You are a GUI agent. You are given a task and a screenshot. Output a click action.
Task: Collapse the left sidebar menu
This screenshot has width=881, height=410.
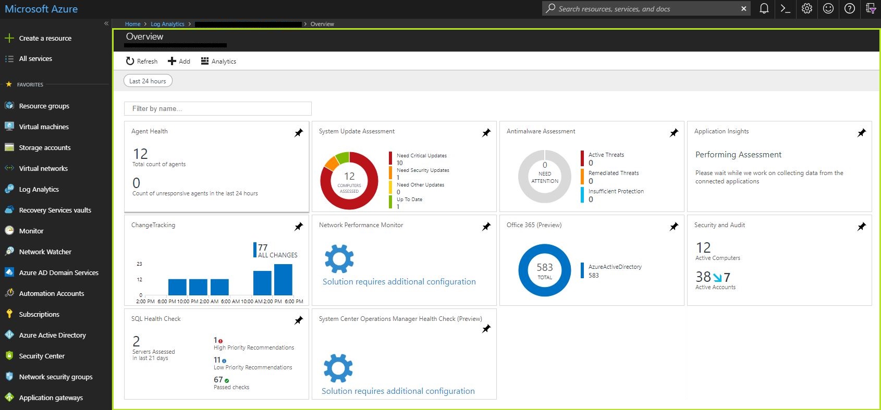click(x=106, y=23)
